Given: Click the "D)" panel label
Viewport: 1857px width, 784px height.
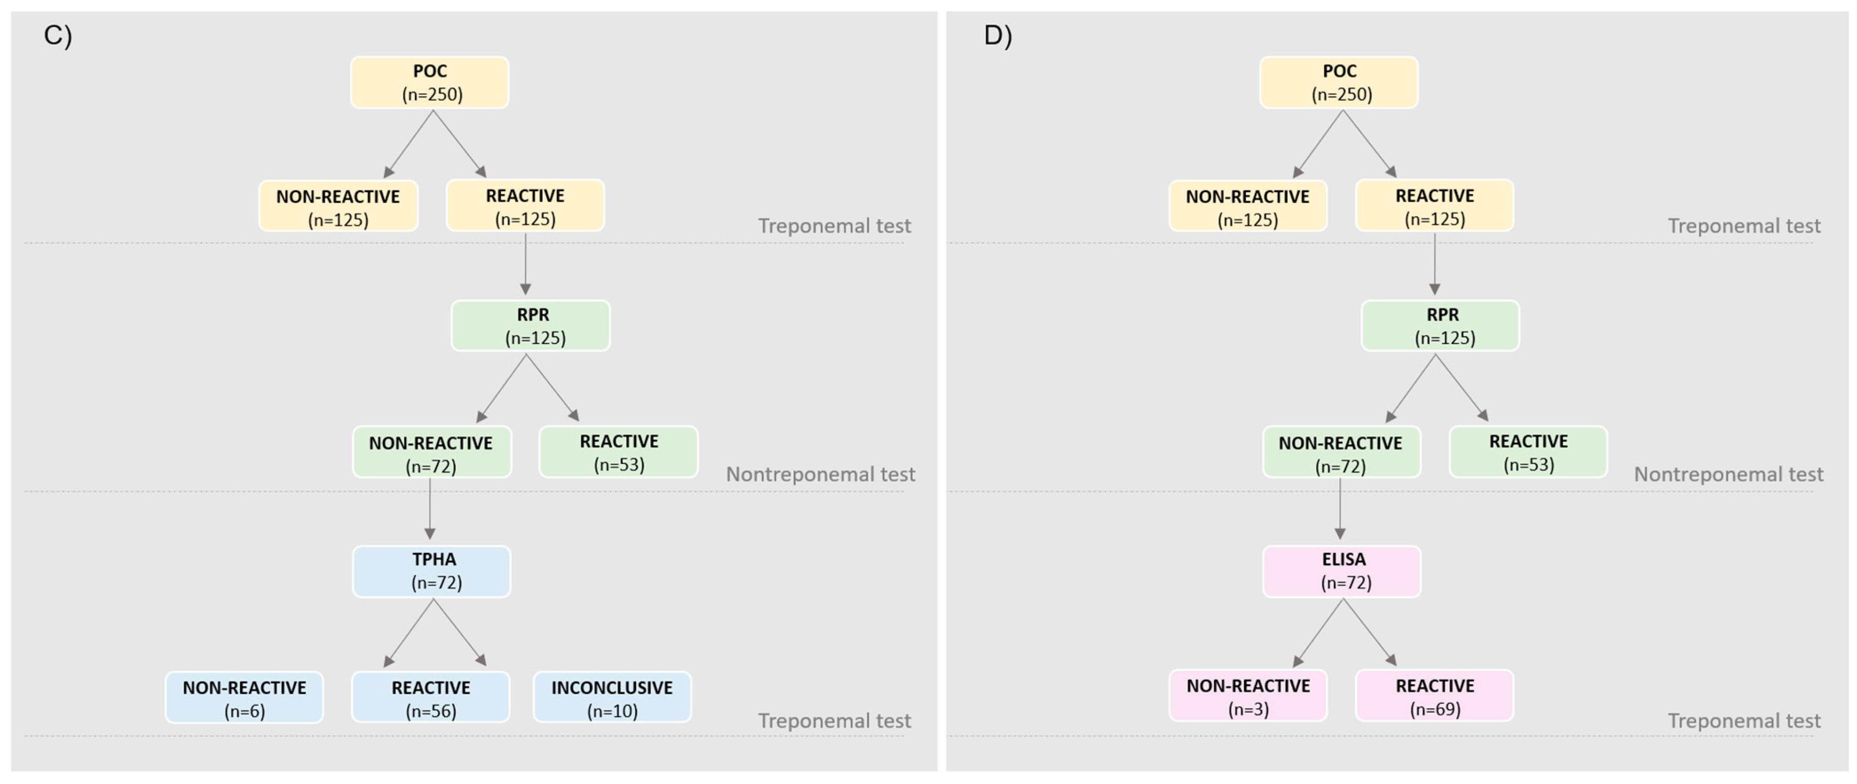Looking at the screenshot, I should [x=998, y=35].
